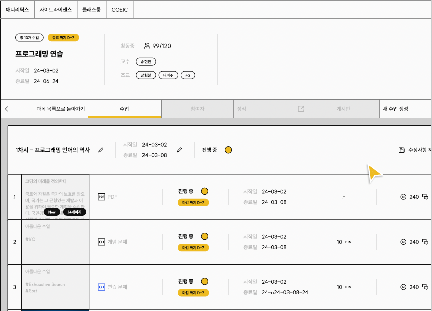Open comments icon in 개념 문제 row
432x311 pixels.
[x=425, y=242]
